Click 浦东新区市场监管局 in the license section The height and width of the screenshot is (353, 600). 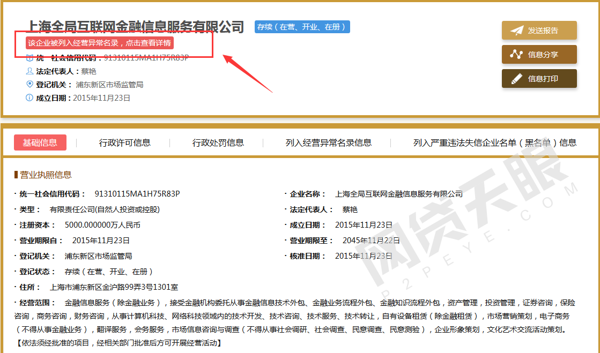click(98, 256)
